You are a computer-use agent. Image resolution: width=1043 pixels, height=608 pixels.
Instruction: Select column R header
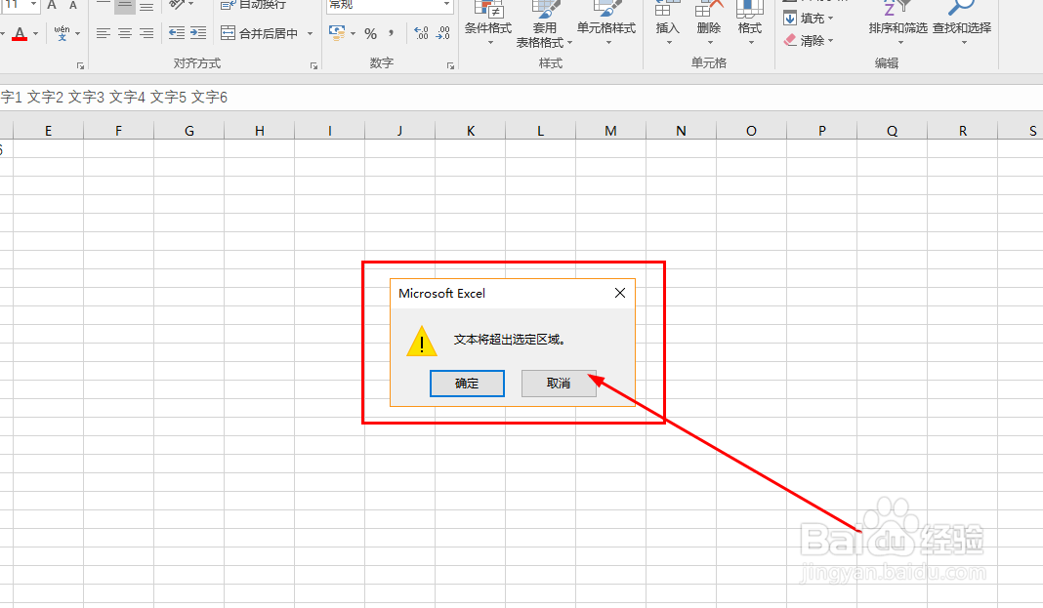(963, 131)
